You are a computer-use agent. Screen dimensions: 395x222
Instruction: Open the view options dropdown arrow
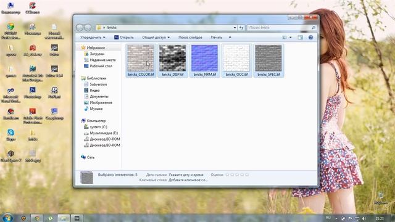(x=291, y=37)
